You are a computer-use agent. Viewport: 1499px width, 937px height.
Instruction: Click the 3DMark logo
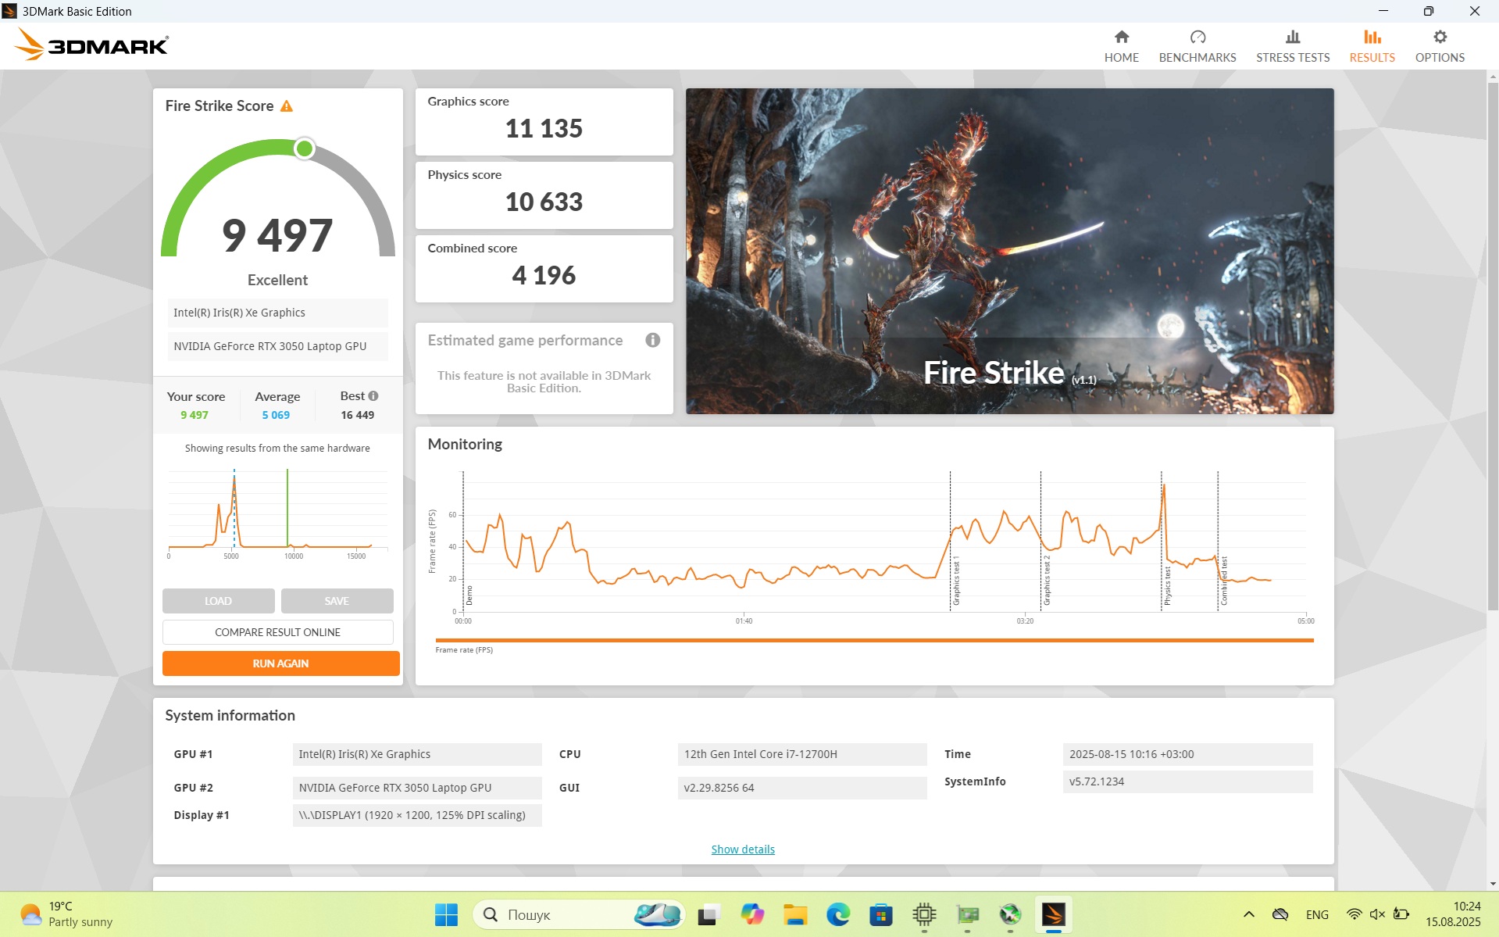click(91, 45)
